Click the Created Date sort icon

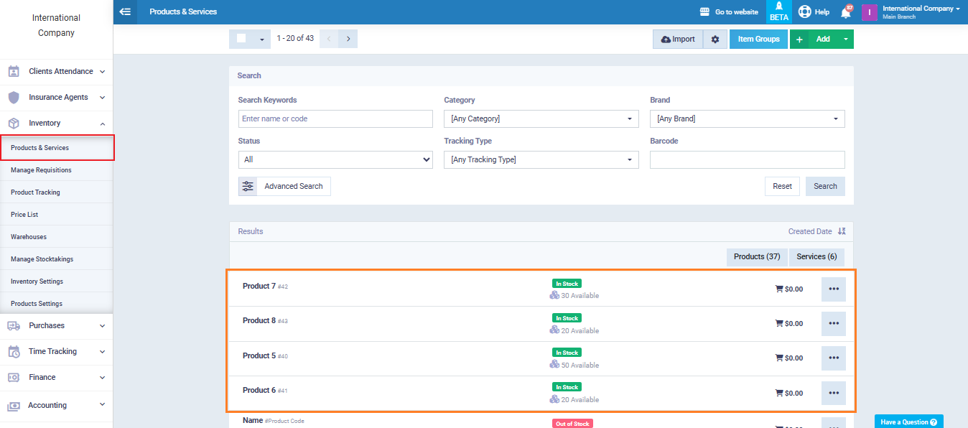[x=842, y=231]
